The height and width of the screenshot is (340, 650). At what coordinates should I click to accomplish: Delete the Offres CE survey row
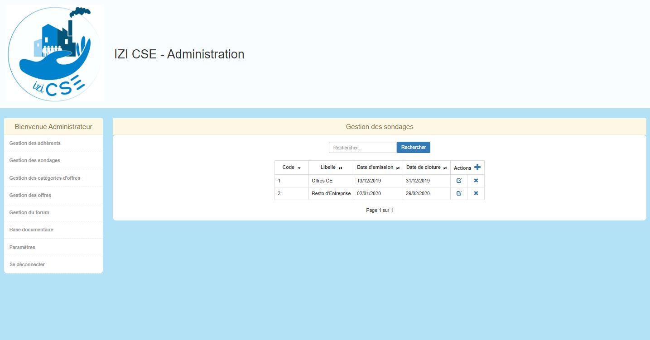pyautogui.click(x=476, y=181)
